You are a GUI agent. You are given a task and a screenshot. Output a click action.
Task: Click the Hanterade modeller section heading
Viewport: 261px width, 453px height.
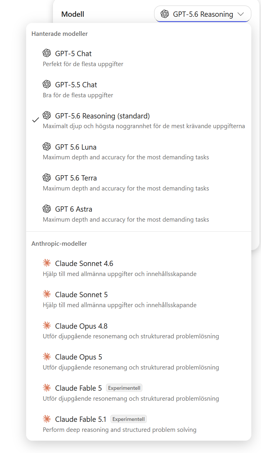tap(60, 34)
